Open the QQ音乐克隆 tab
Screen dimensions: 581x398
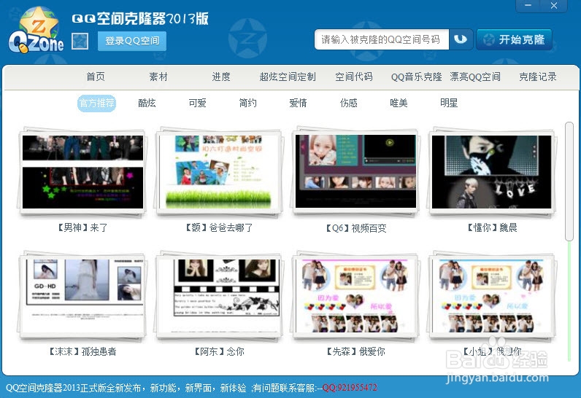click(x=417, y=77)
